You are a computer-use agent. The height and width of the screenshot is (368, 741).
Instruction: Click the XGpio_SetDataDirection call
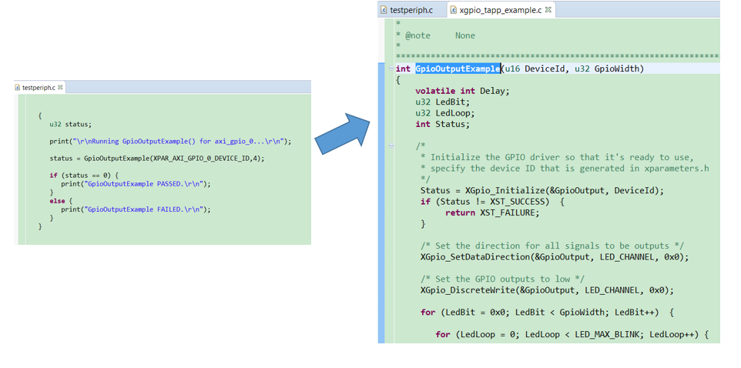(555, 257)
